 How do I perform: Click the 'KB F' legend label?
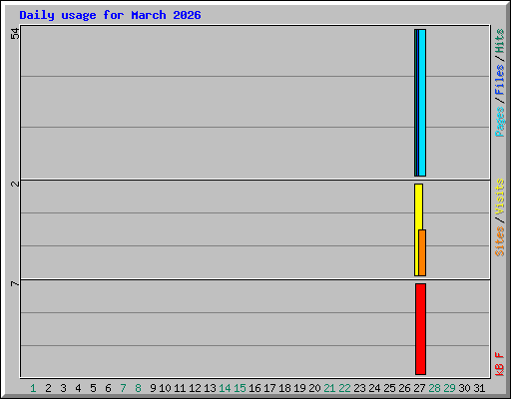pyautogui.click(x=500, y=364)
